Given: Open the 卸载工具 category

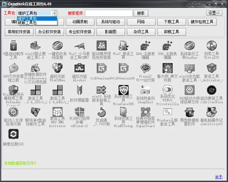Looking at the screenshot, I should [x=172, y=32].
